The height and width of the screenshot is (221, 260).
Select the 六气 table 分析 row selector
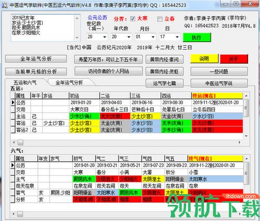point(12,200)
